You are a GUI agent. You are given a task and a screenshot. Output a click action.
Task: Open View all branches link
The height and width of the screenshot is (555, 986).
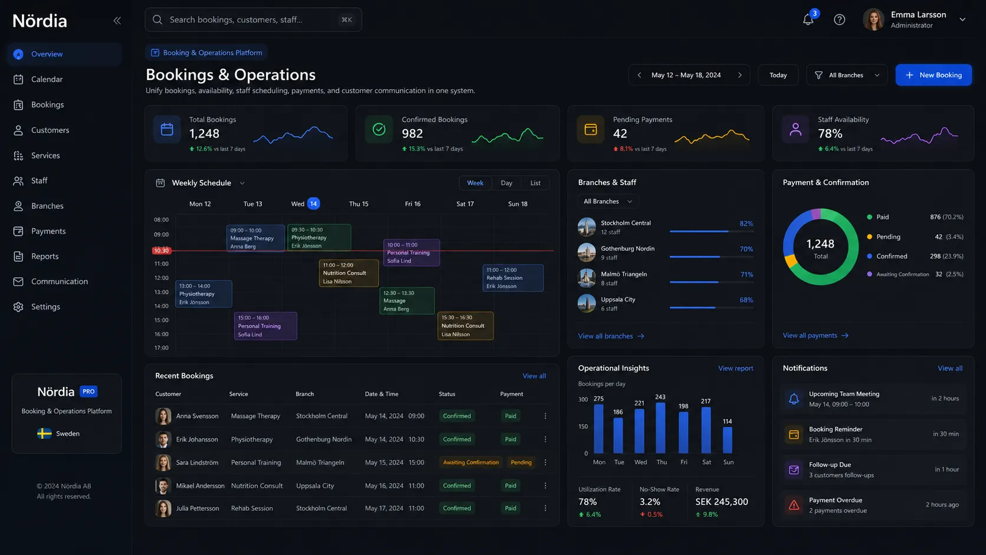[611, 336]
